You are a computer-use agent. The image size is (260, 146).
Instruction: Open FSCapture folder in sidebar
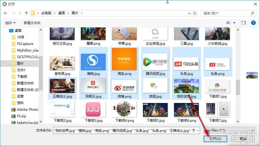pyautogui.click(x=23, y=44)
